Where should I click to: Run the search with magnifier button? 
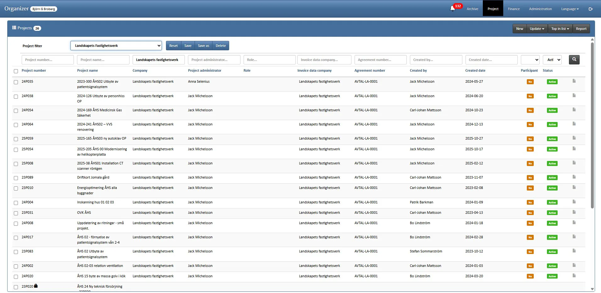(574, 59)
